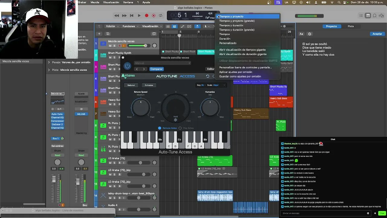
Task: Select Guardar como ajustes por omisión
Action: tap(240, 76)
